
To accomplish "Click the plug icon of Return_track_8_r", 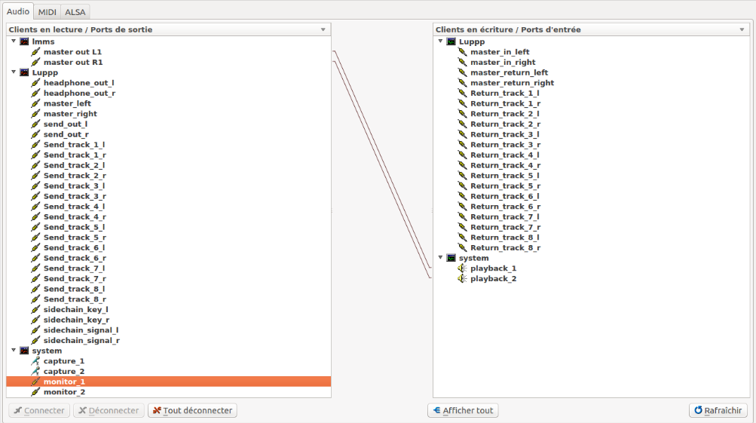I will tap(462, 248).
